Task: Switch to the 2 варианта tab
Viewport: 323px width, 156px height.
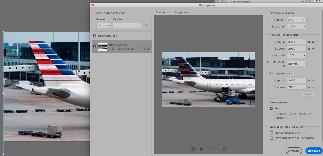Action: click(182, 12)
